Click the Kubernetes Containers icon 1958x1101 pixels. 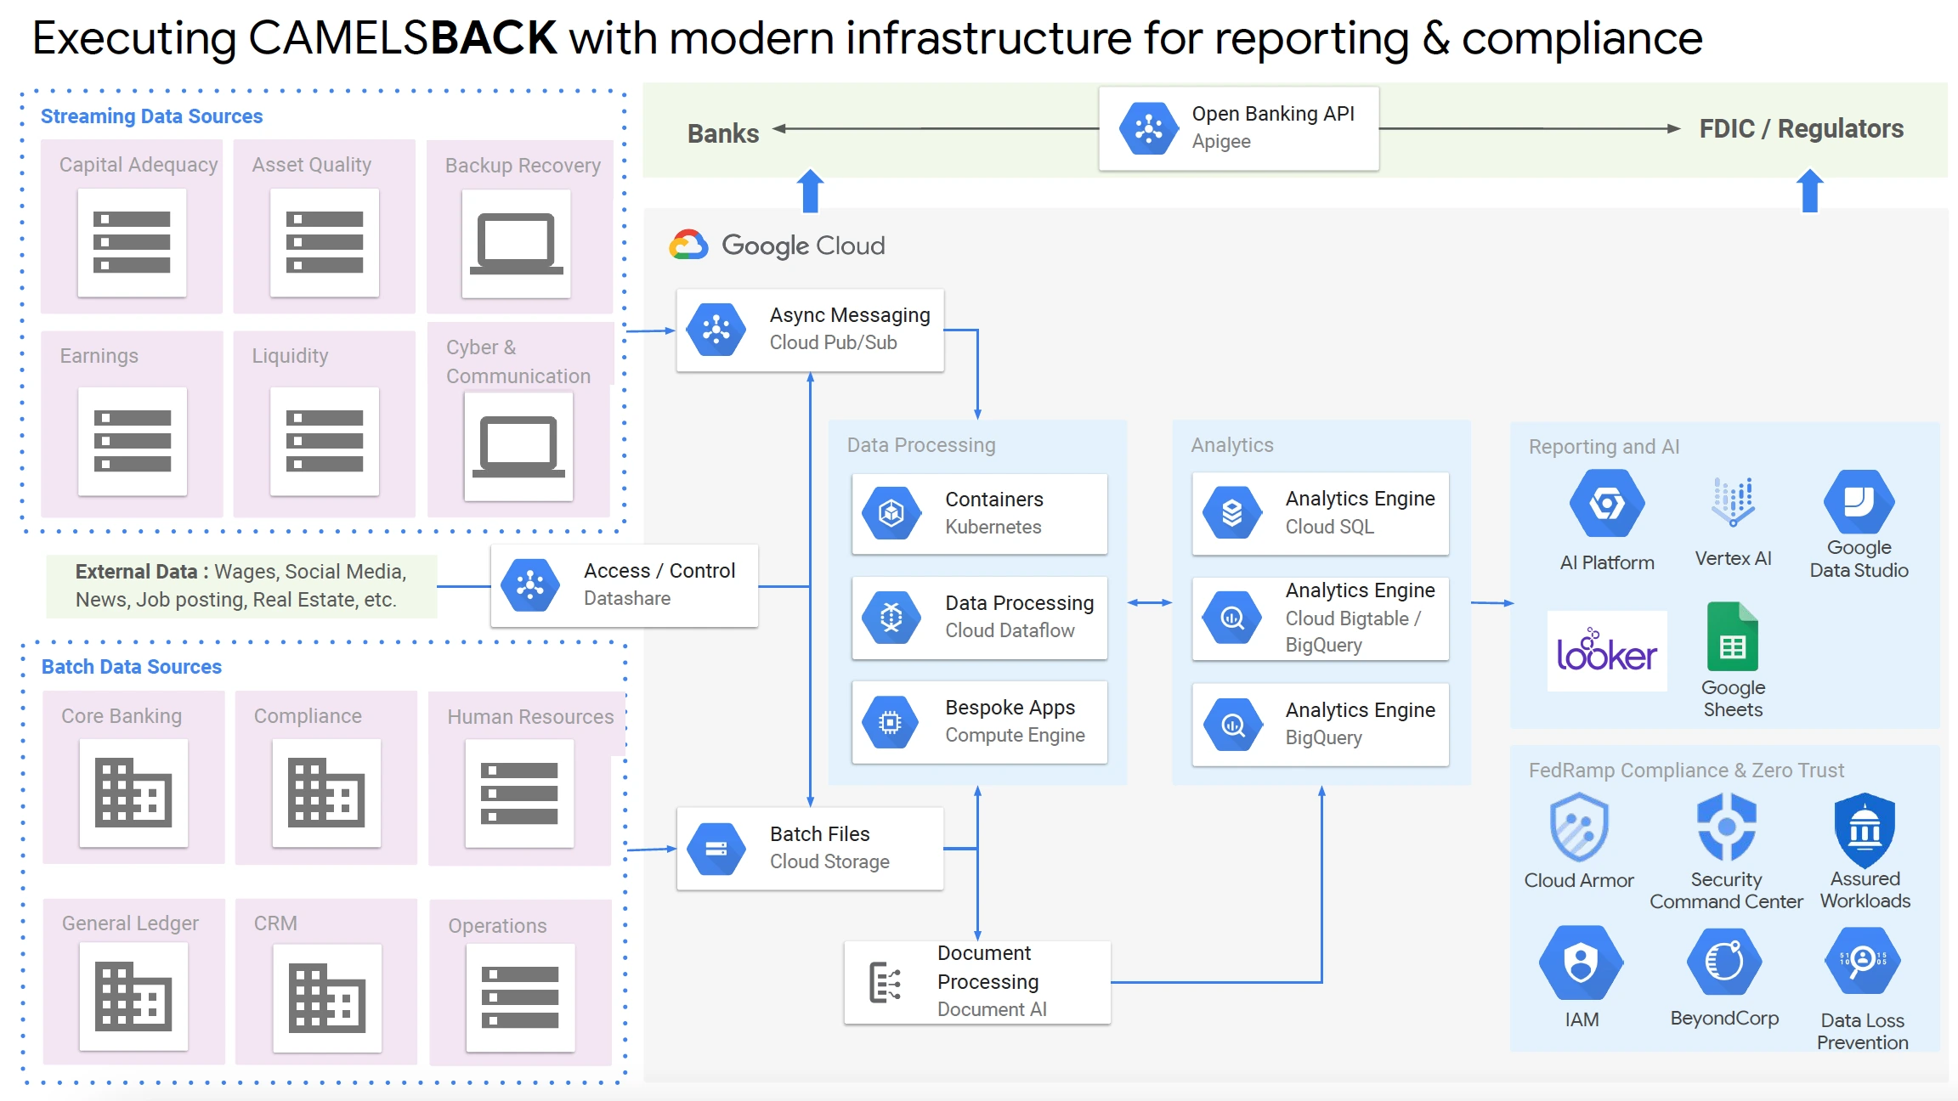point(891,512)
